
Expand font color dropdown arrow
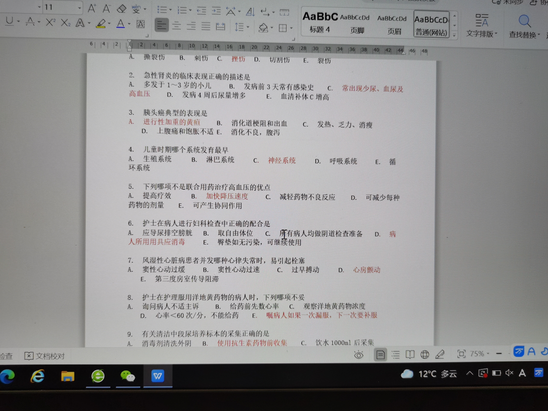[129, 24]
